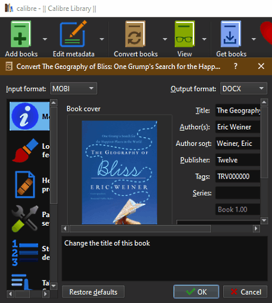Open Page setup wrench and screwdriver section
This screenshot has height=303, width=272.
[x=25, y=218]
